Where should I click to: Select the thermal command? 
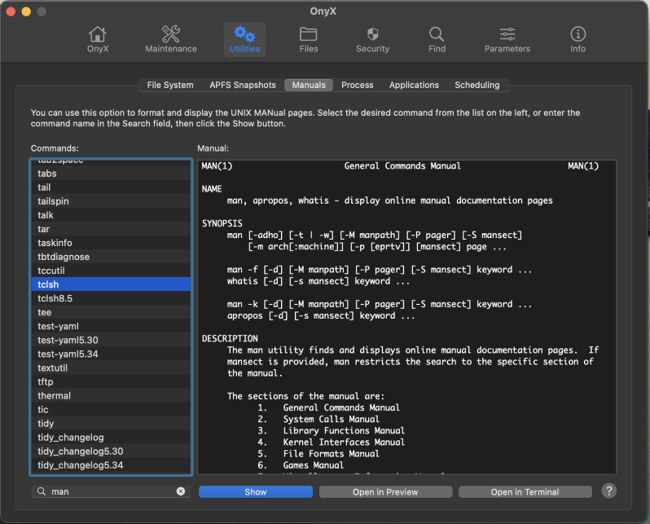tap(111, 396)
